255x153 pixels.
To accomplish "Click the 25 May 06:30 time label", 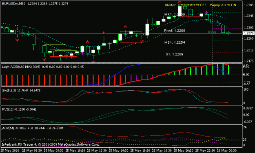I will point(32,151).
